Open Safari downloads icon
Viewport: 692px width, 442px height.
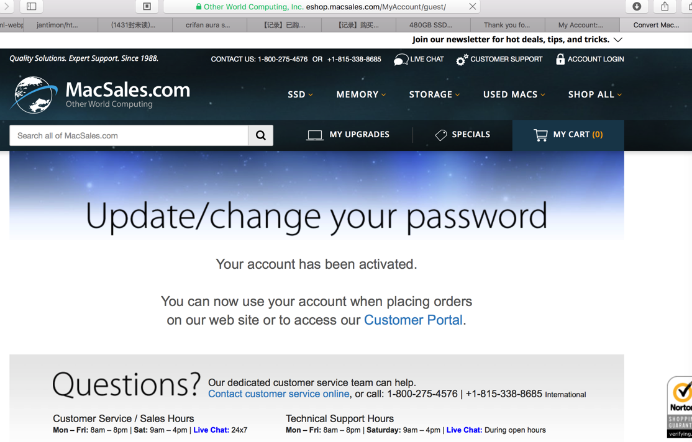636,6
